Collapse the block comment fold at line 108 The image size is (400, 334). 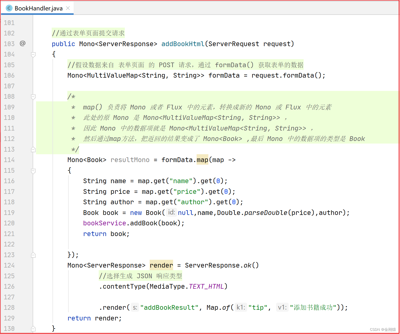point(33,97)
